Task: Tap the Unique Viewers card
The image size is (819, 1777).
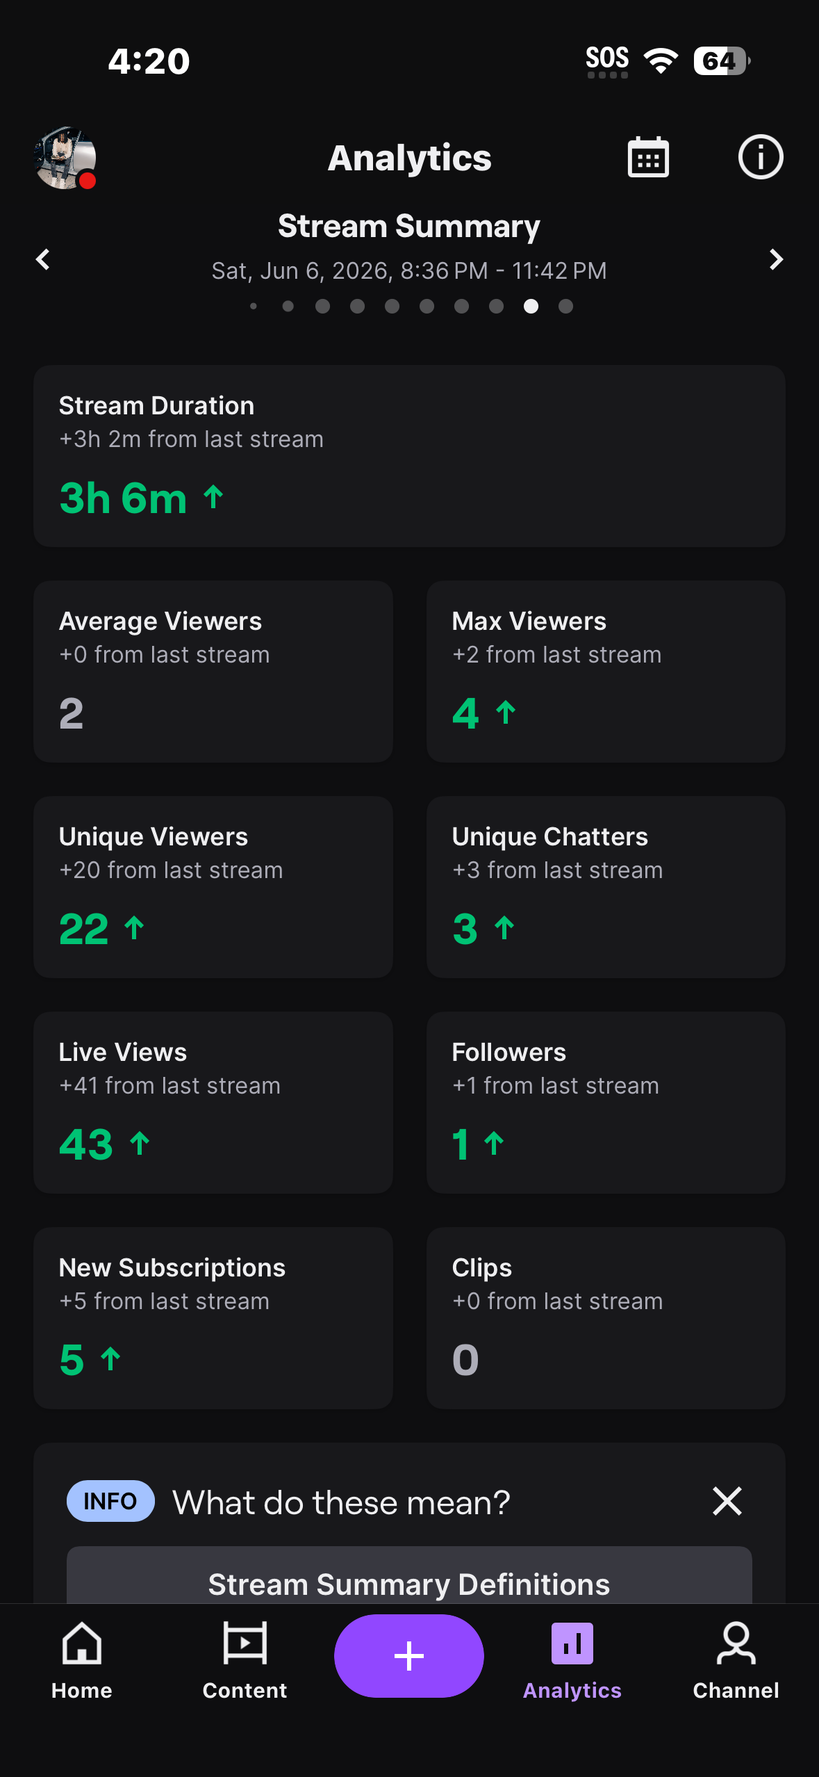Action: pos(213,887)
